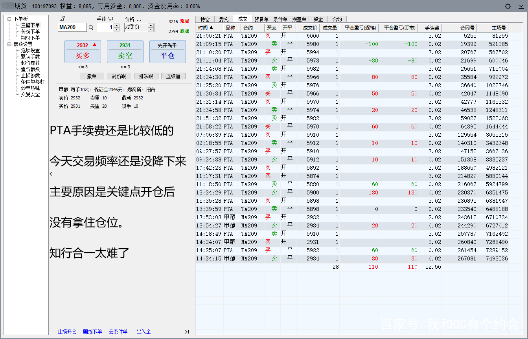The image size is (528, 339).
Task: Open 超价参数 settings
Action: point(30,63)
